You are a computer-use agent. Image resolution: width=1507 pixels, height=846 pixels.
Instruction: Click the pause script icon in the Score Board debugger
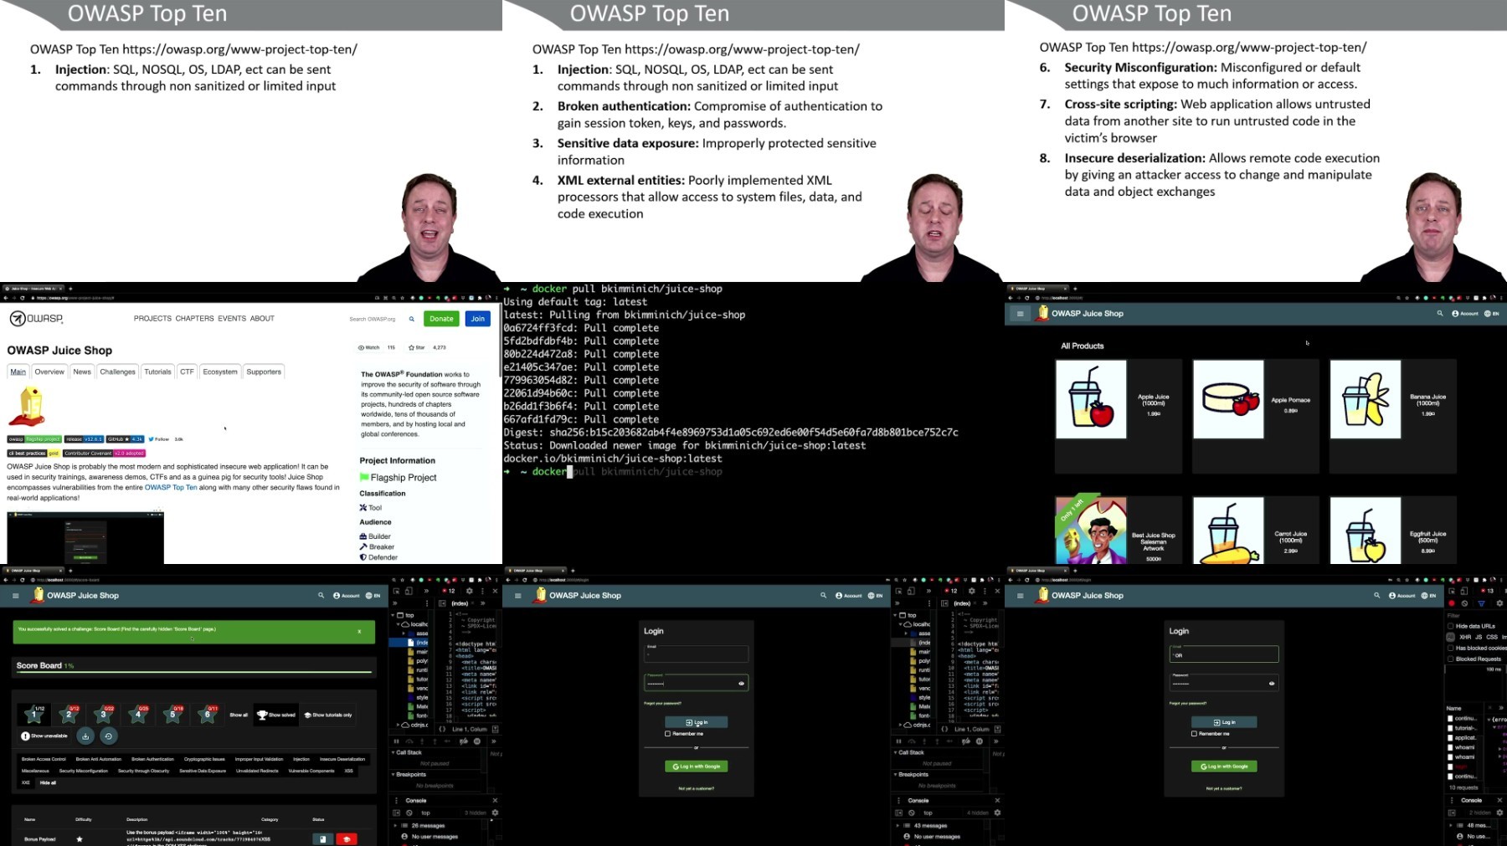396,741
